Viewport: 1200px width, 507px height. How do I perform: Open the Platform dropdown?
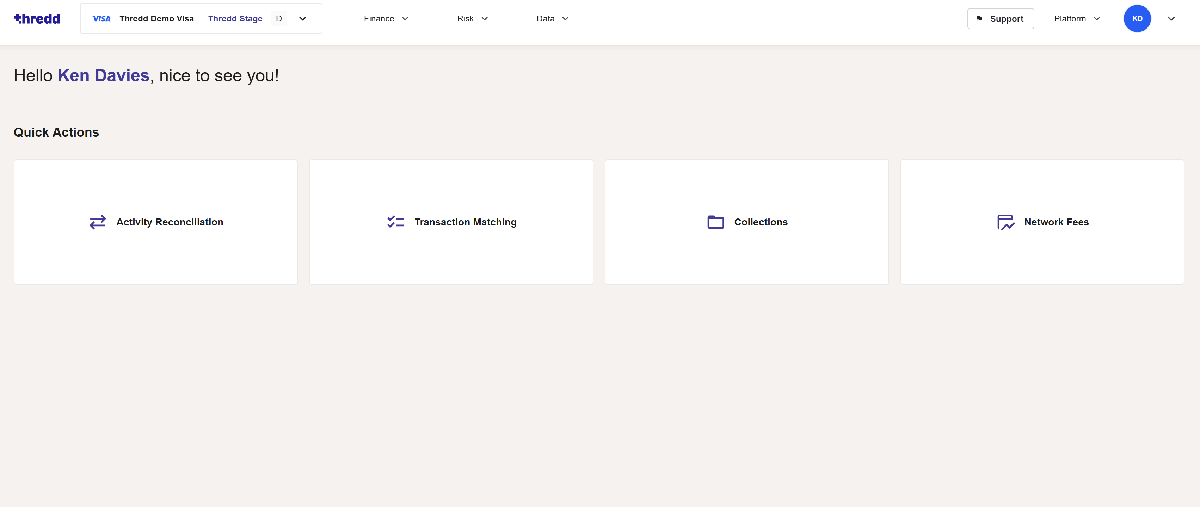[x=1077, y=19]
